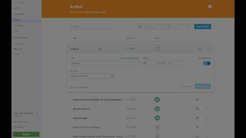Image resolution: width=246 pixels, height=138 pixels.
Task: Click the Verwerfen button
Action: pos(186,86)
